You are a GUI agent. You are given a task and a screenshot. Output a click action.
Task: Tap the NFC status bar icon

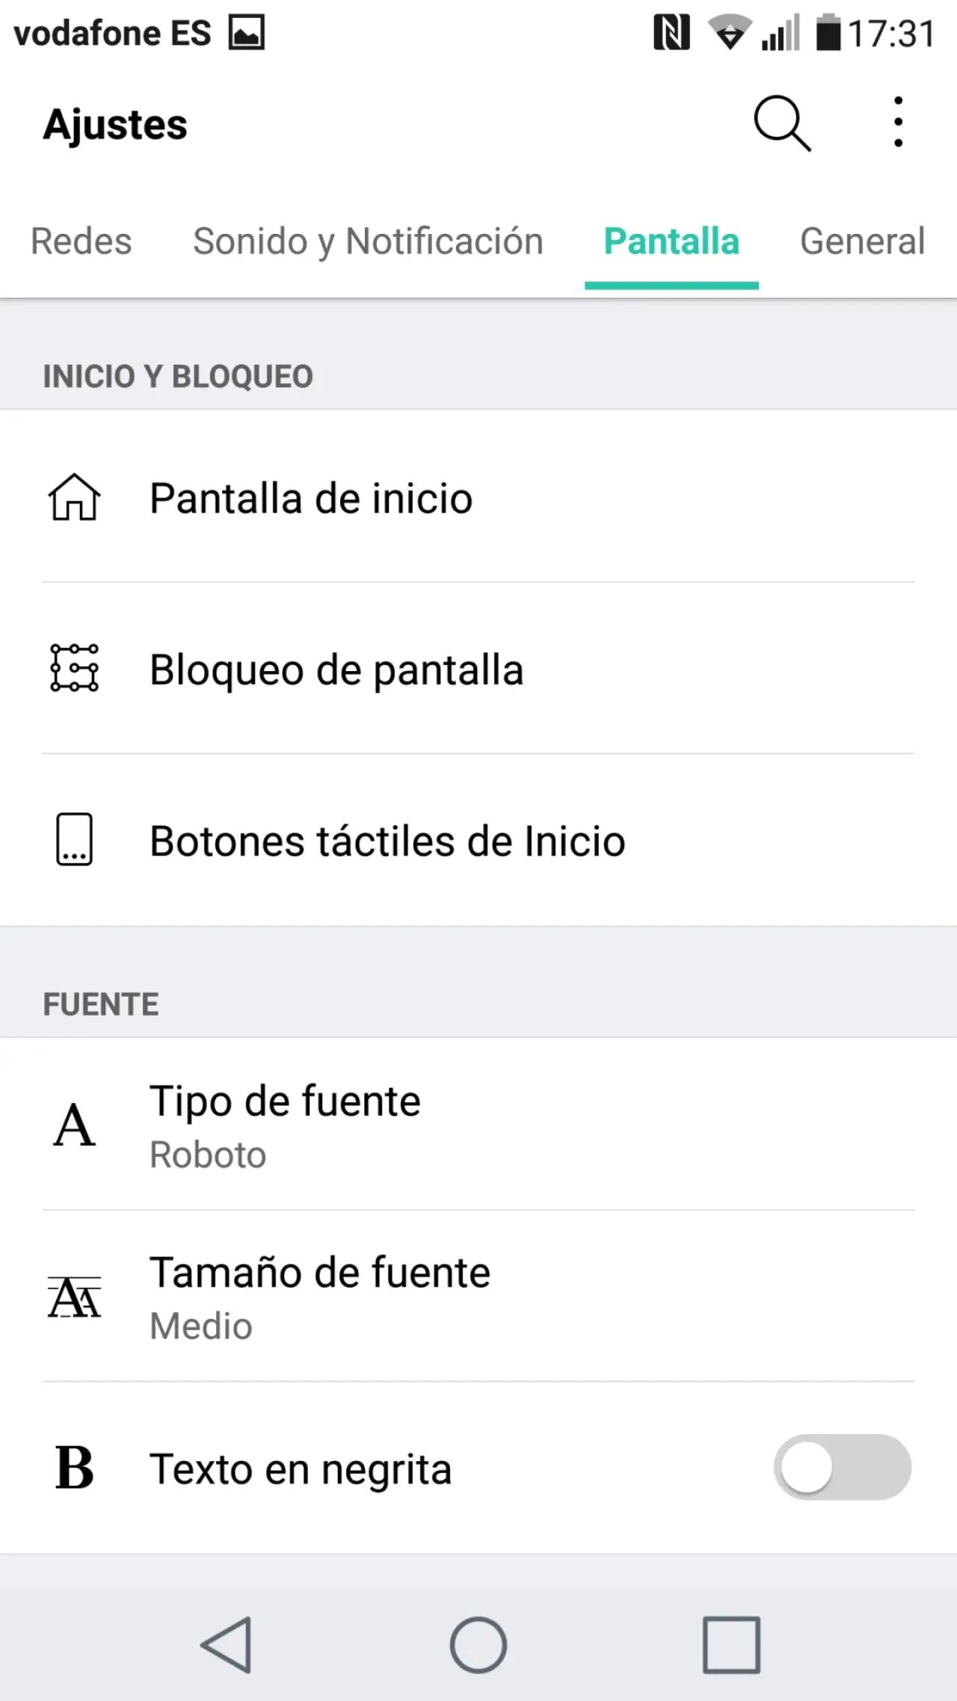click(x=671, y=34)
